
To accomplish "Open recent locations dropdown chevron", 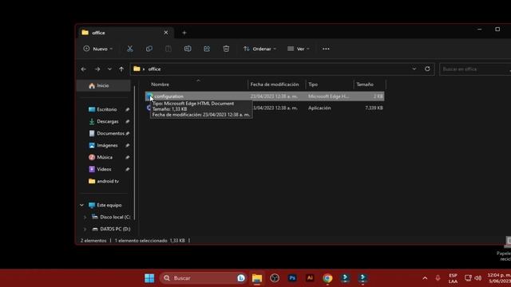I will tap(109, 69).
